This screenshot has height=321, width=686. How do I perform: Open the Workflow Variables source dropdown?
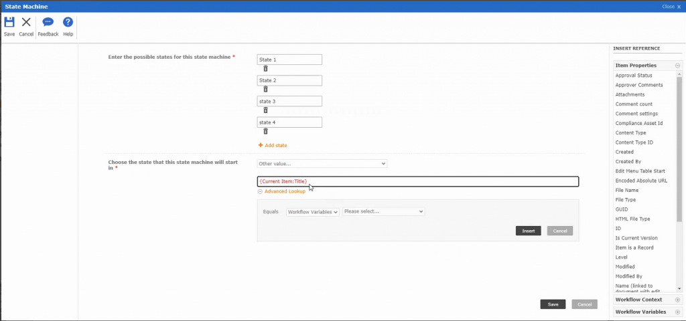click(313, 212)
